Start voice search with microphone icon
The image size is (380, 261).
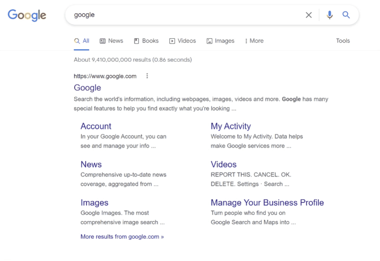coord(330,15)
